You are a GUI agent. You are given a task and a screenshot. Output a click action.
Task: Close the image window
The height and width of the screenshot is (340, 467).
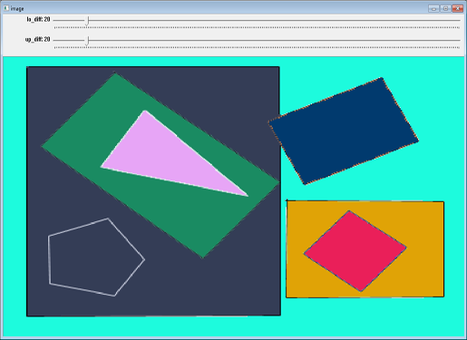458,8
